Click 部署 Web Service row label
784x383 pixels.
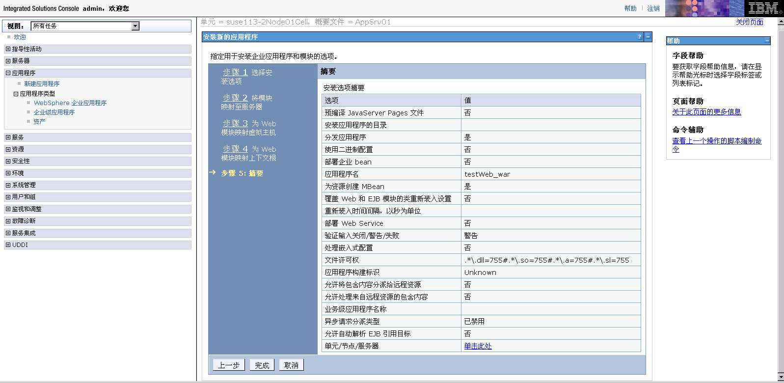pyautogui.click(x=354, y=223)
